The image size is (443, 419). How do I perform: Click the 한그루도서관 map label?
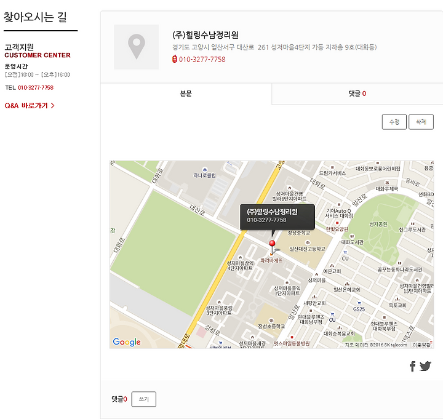412,229
